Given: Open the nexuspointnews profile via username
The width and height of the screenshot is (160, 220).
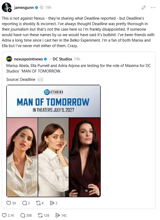Looking at the screenshot, I should (29, 59).
